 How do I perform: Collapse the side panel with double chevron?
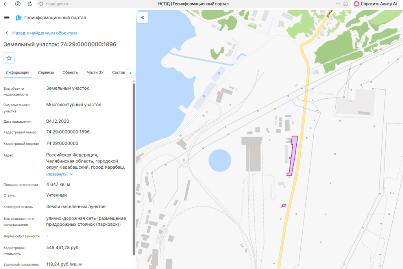[142, 17]
